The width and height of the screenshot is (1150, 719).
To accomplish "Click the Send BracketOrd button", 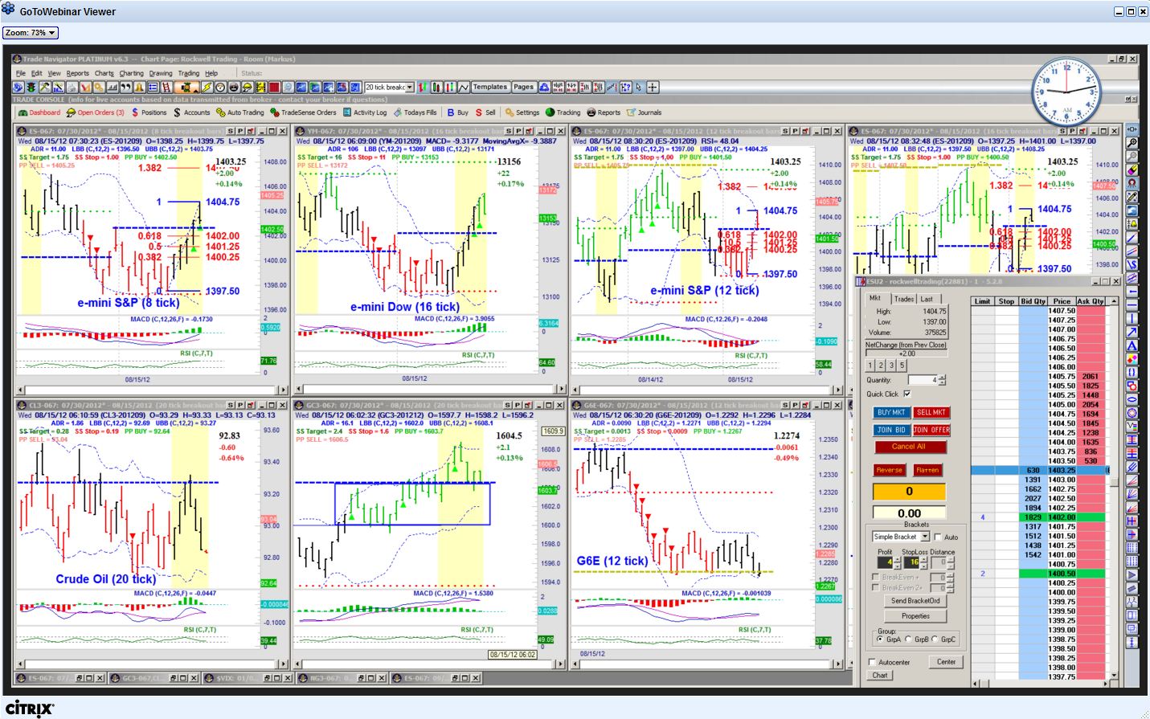I will (915, 600).
